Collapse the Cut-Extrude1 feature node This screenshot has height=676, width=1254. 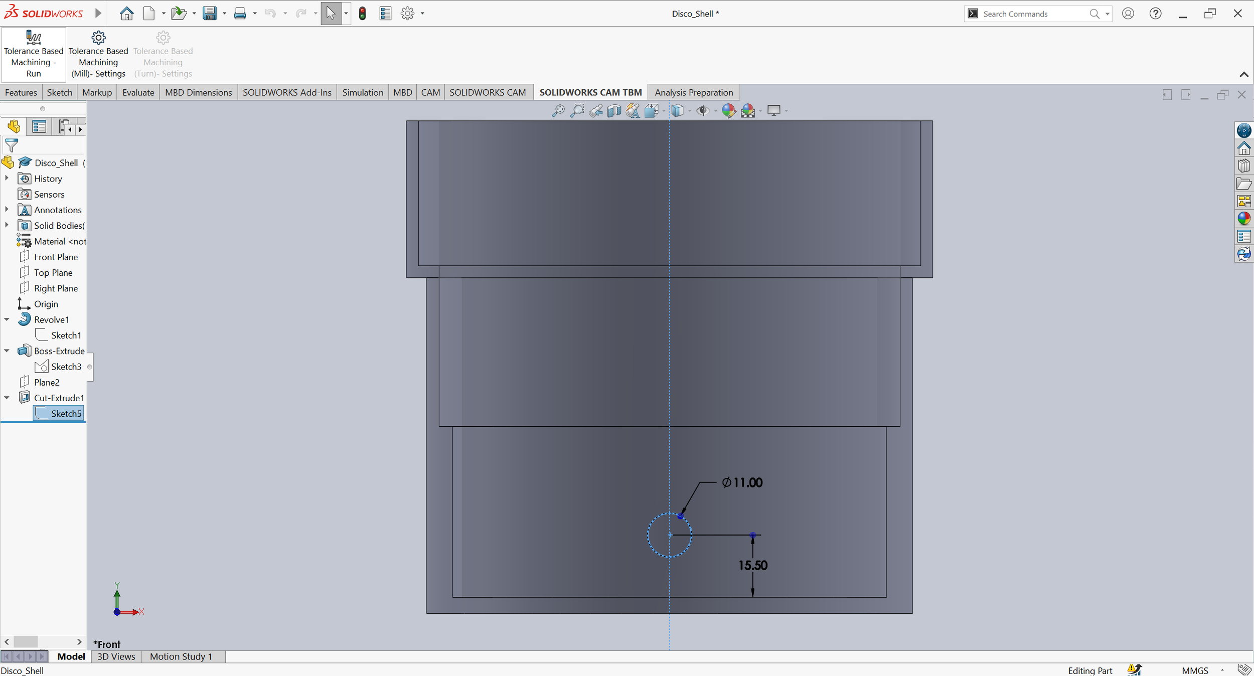[7, 398]
